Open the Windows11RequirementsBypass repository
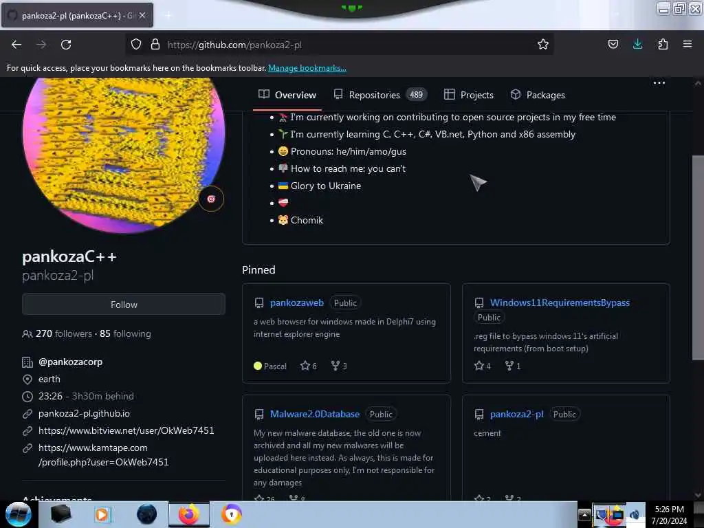The width and height of the screenshot is (704, 528). click(x=560, y=302)
